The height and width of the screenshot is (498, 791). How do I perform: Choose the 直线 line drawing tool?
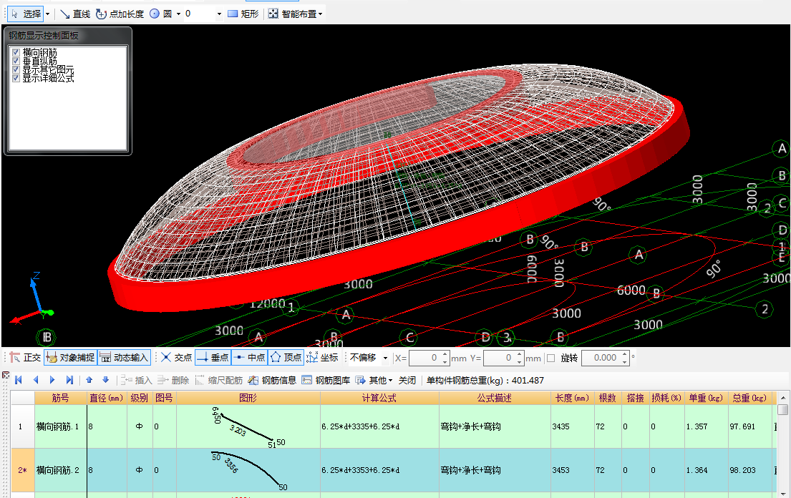pos(75,14)
